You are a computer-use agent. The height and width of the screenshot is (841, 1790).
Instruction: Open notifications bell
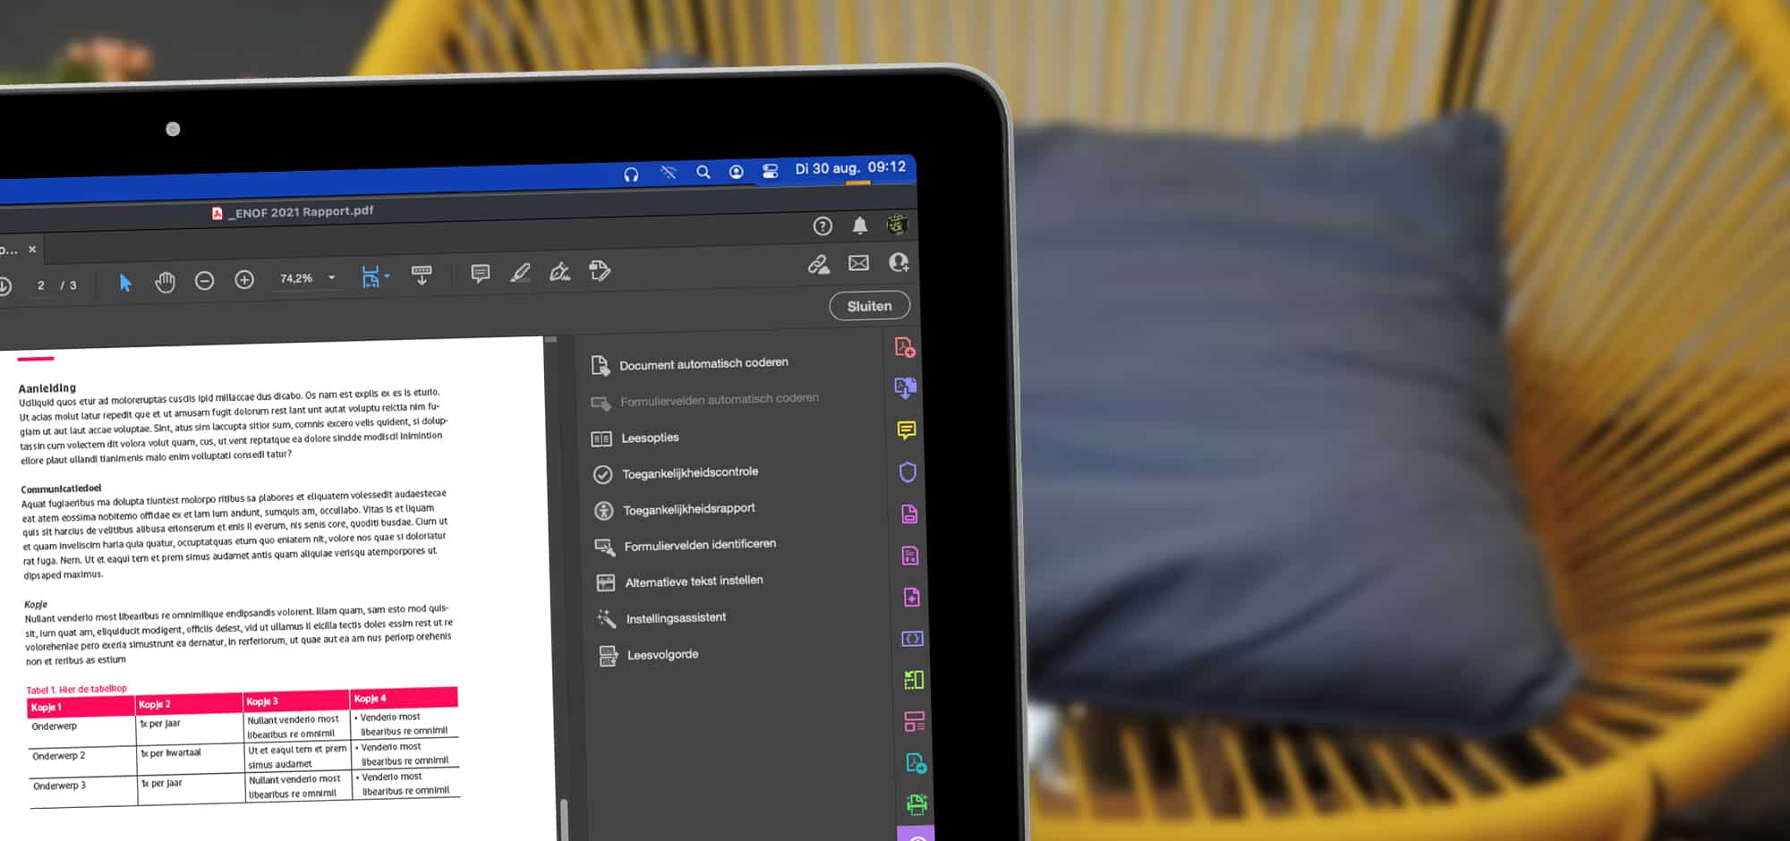click(x=860, y=225)
